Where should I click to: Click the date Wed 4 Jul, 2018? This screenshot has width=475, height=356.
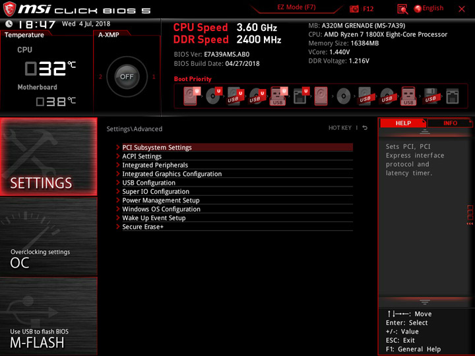pos(86,24)
